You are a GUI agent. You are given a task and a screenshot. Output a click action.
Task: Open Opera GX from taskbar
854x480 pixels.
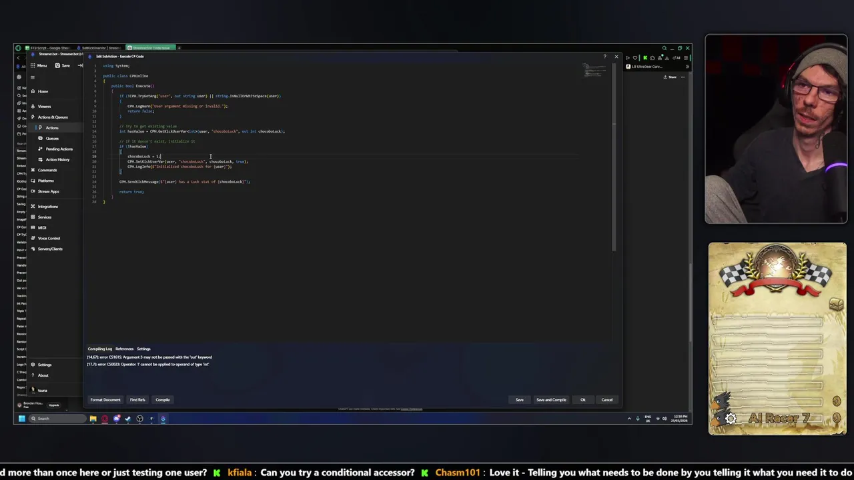pos(105,419)
